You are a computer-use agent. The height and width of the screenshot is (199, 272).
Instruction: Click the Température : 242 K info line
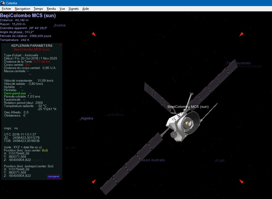[x=15, y=40]
